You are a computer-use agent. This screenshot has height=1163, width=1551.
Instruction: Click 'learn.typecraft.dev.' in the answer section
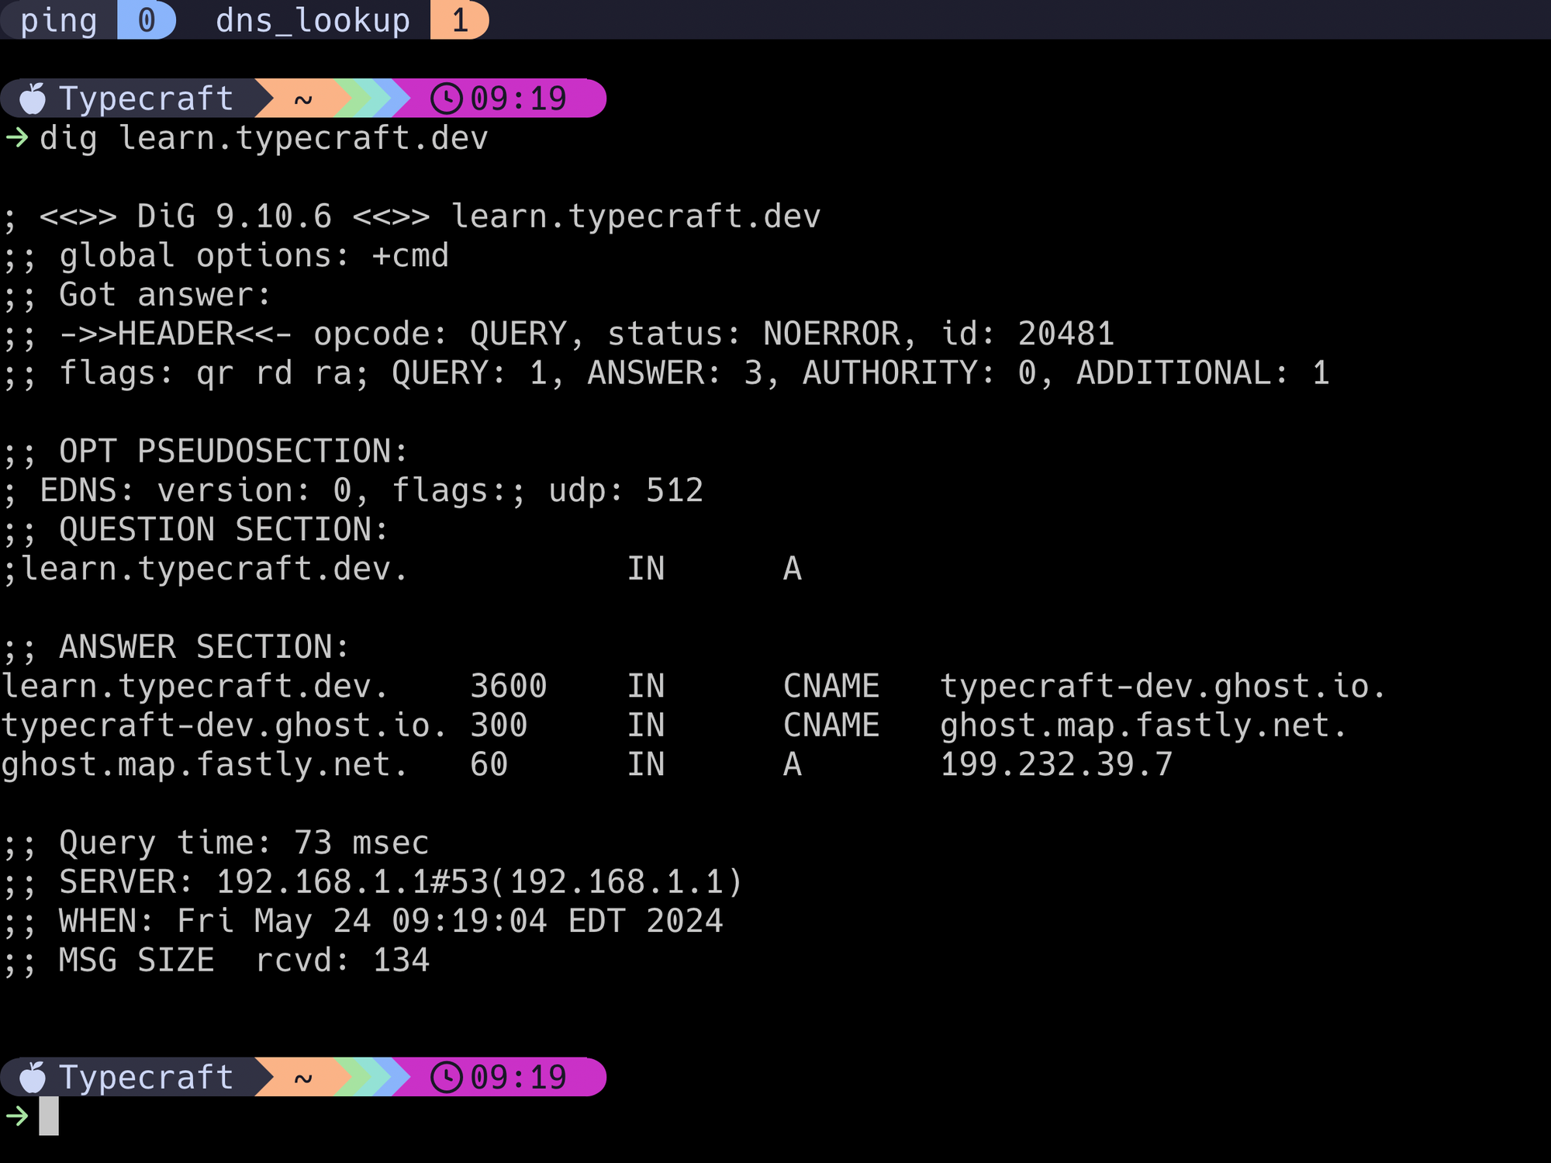point(195,686)
